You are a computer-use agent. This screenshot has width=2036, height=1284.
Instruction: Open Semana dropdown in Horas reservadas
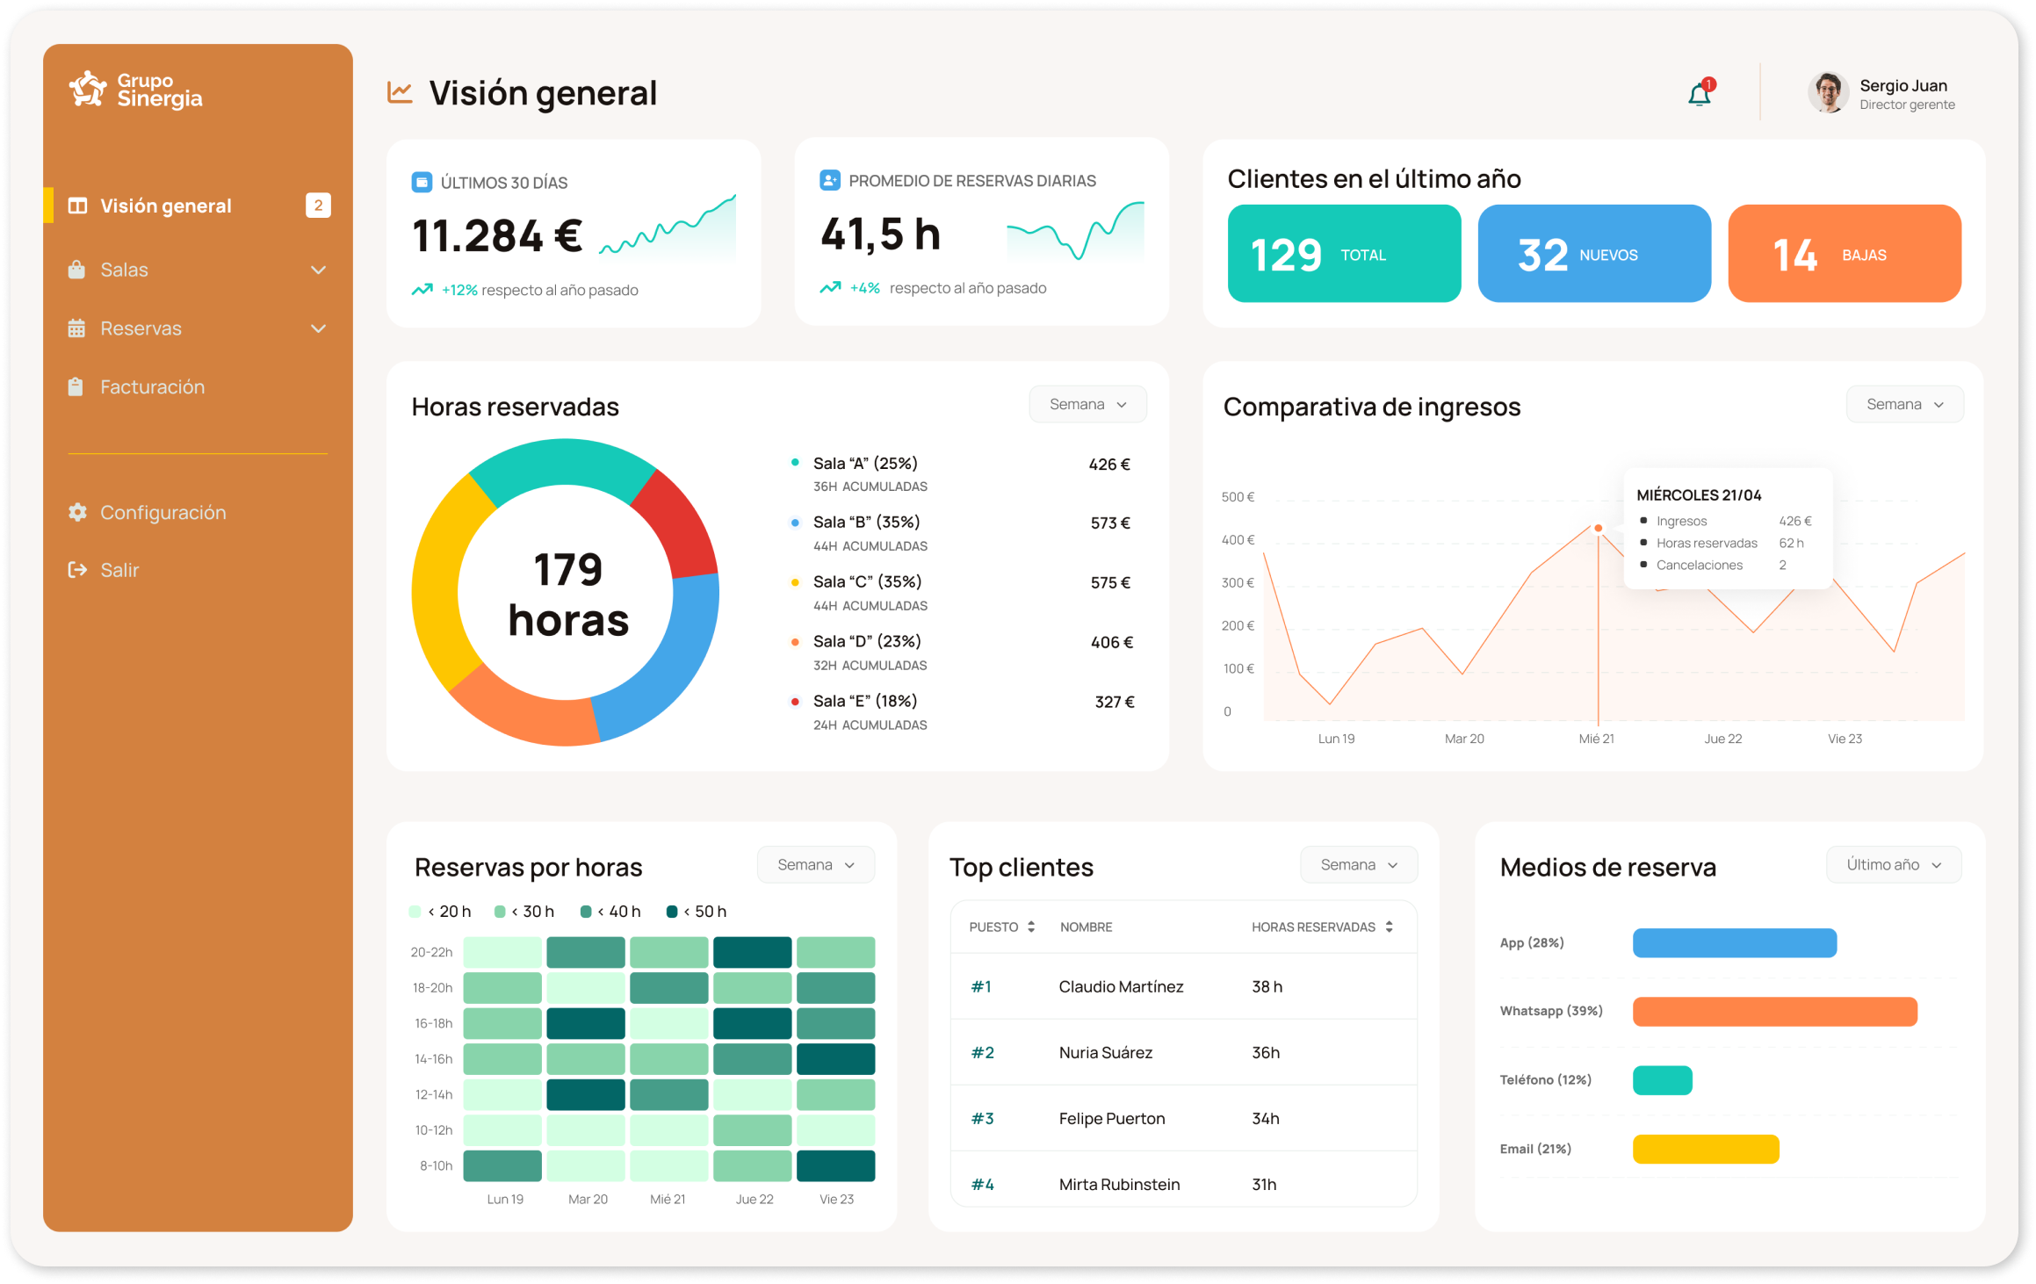point(1087,404)
